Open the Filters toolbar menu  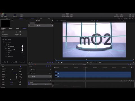71,15
